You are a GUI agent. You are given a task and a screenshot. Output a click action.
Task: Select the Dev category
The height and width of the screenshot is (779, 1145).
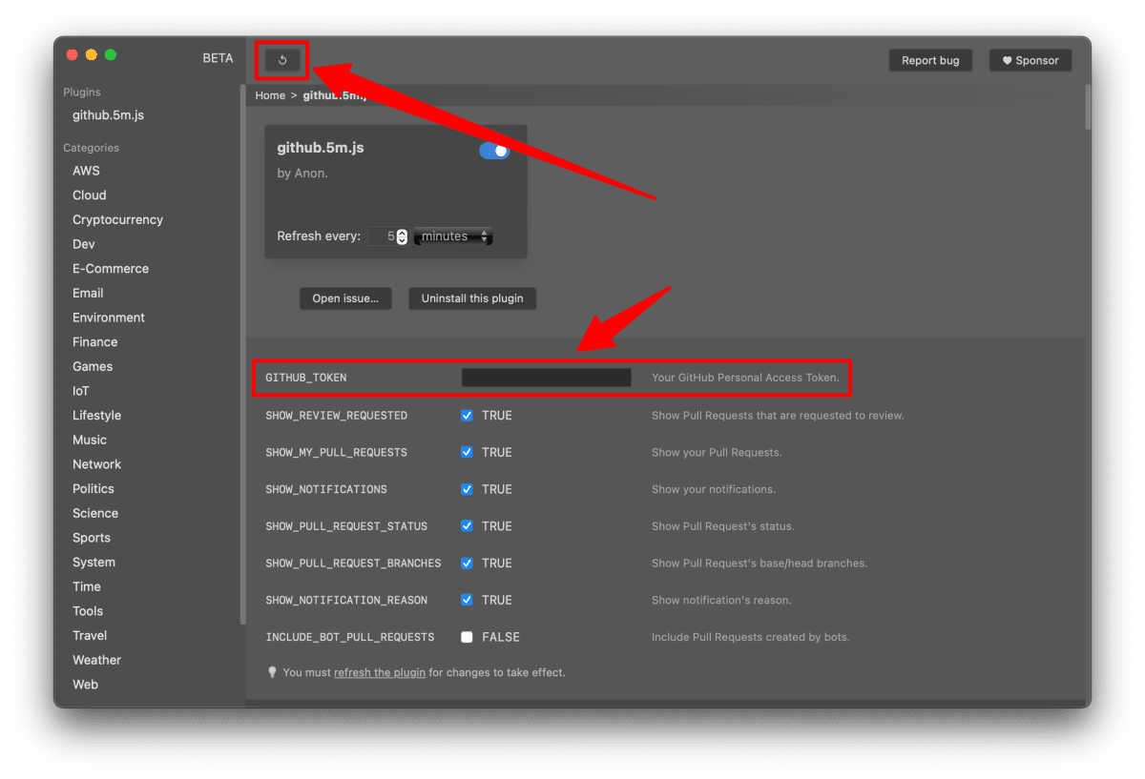(84, 244)
